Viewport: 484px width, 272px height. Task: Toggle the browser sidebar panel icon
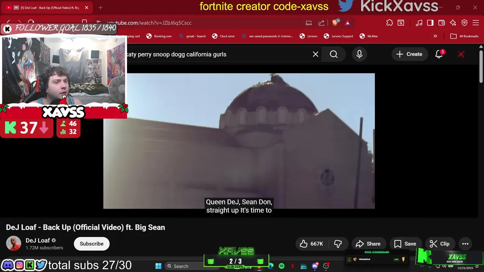pyautogui.click(x=430, y=23)
